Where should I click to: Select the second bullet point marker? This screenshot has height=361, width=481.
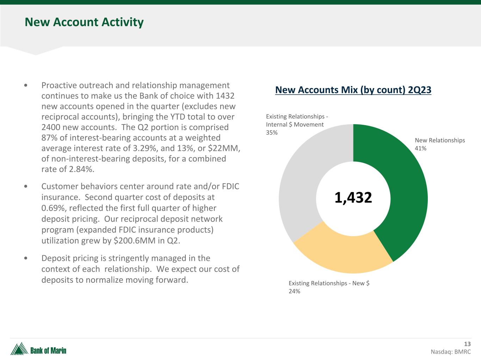click(26, 186)
